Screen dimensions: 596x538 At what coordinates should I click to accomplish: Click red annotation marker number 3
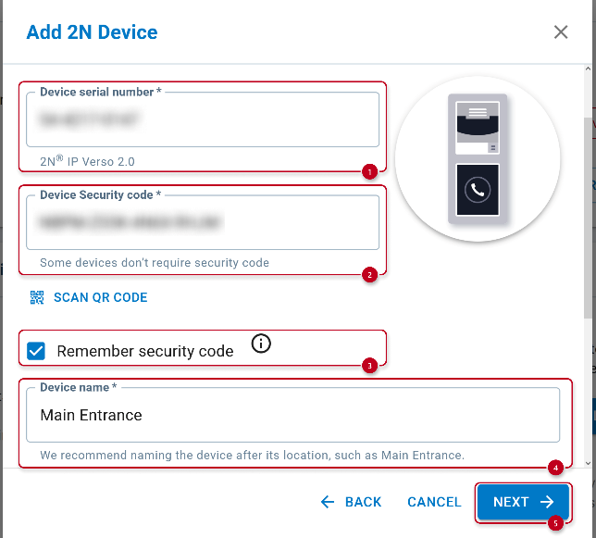pos(369,365)
